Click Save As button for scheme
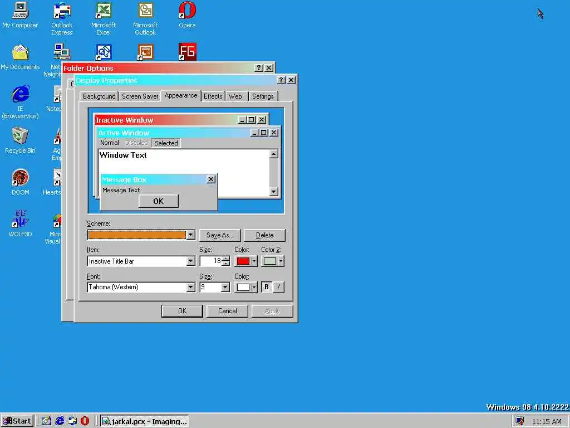The width and height of the screenshot is (570, 428). point(220,235)
